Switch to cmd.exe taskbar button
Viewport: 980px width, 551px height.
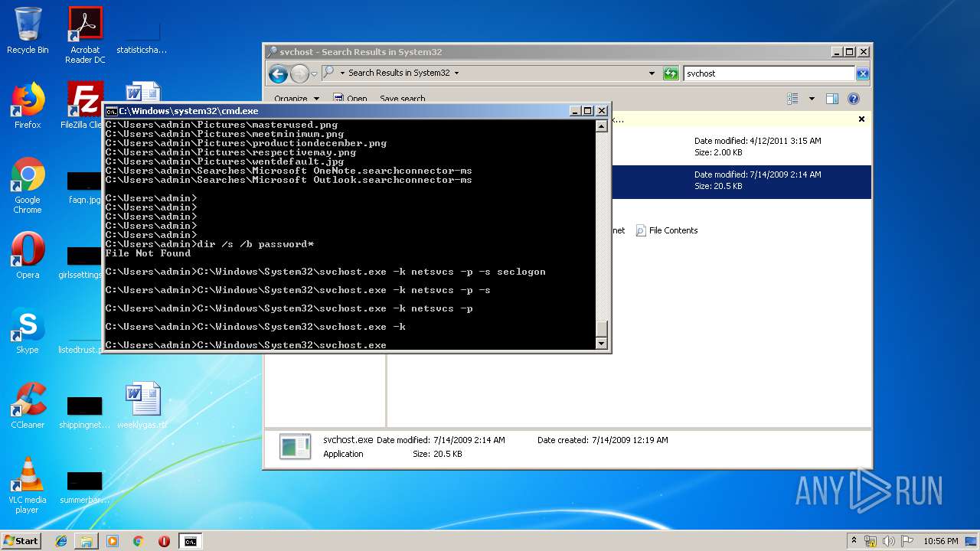[x=190, y=541]
